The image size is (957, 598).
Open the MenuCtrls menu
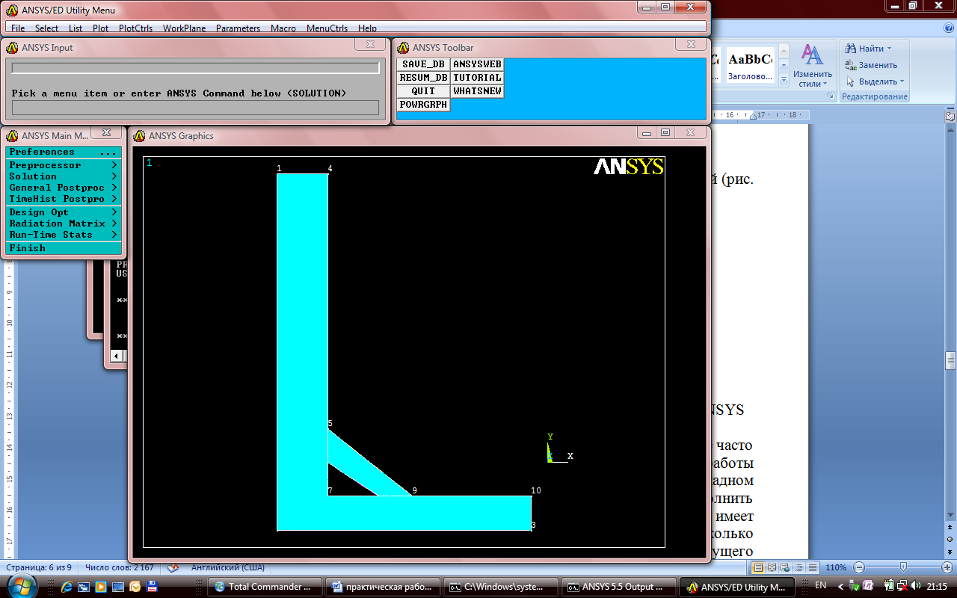(x=327, y=28)
